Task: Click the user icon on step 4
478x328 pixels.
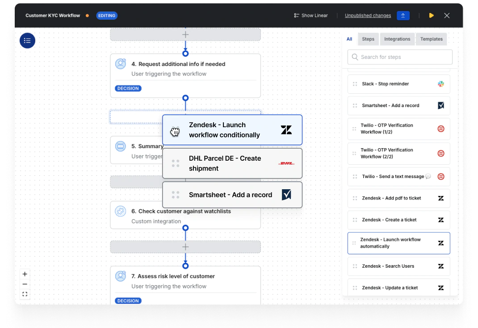Action: pyautogui.click(x=121, y=64)
